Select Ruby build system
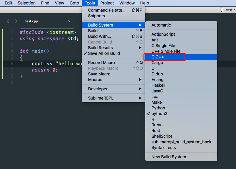The height and width of the screenshot is (169, 236). point(181,125)
